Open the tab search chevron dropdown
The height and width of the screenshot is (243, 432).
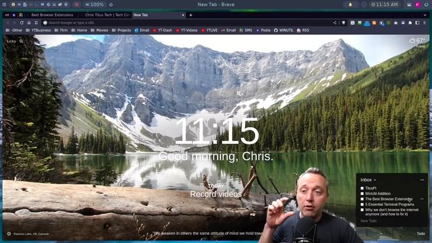[x=425, y=15]
